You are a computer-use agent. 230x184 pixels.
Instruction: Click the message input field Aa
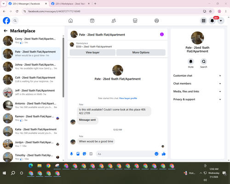(125, 154)
